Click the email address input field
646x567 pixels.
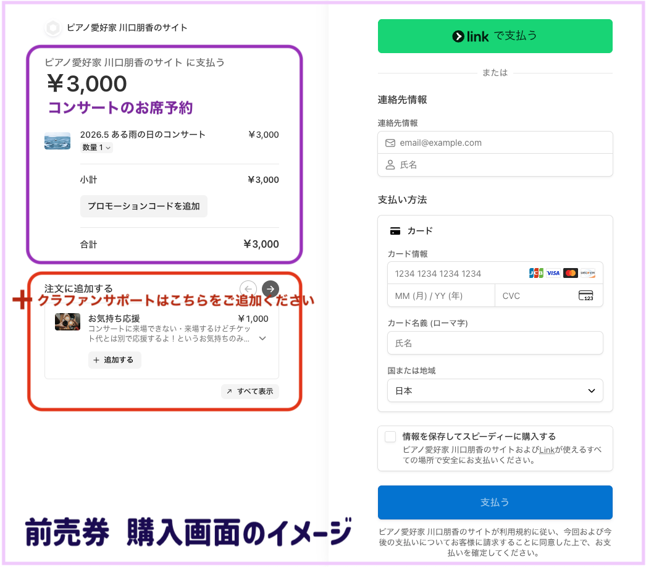pos(495,143)
